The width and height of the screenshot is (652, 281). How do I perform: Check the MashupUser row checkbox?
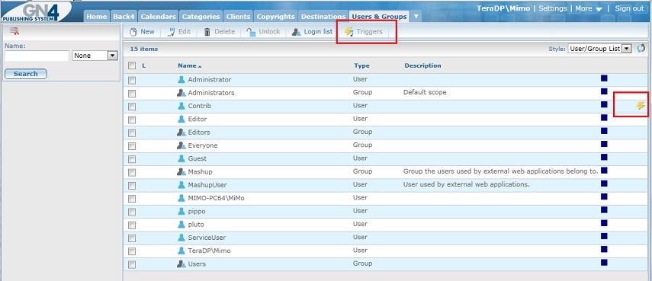(x=132, y=185)
